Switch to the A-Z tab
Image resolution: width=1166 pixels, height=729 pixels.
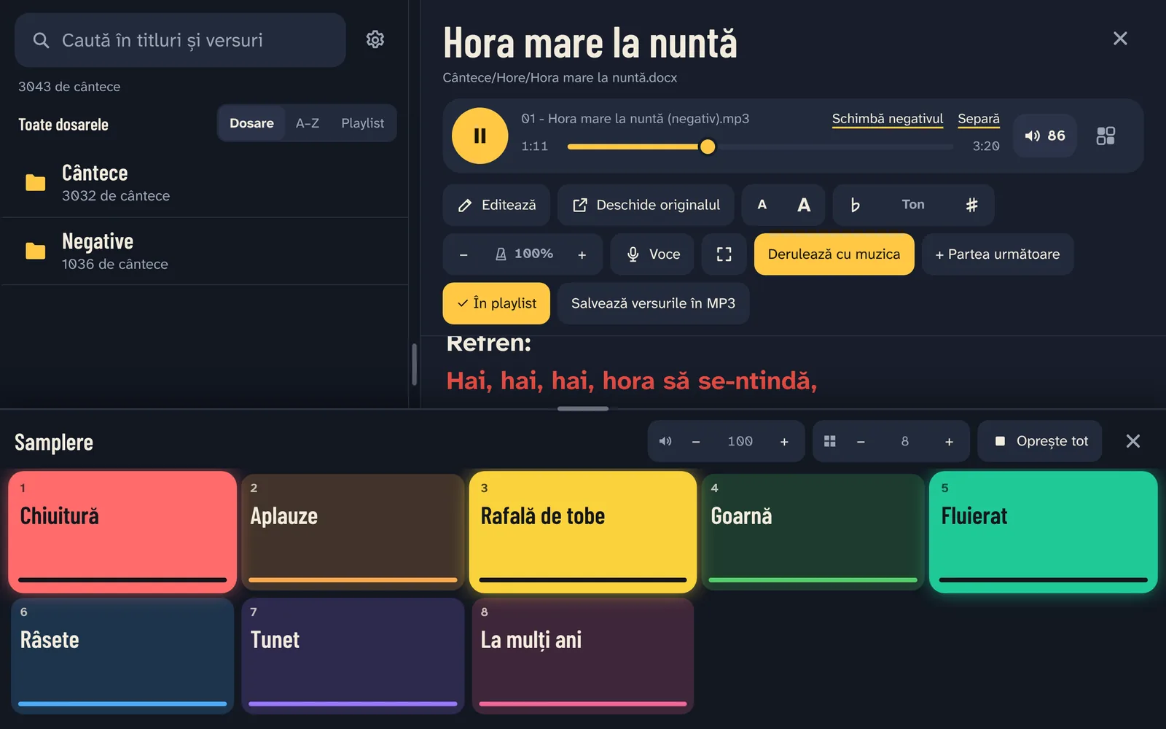(308, 123)
